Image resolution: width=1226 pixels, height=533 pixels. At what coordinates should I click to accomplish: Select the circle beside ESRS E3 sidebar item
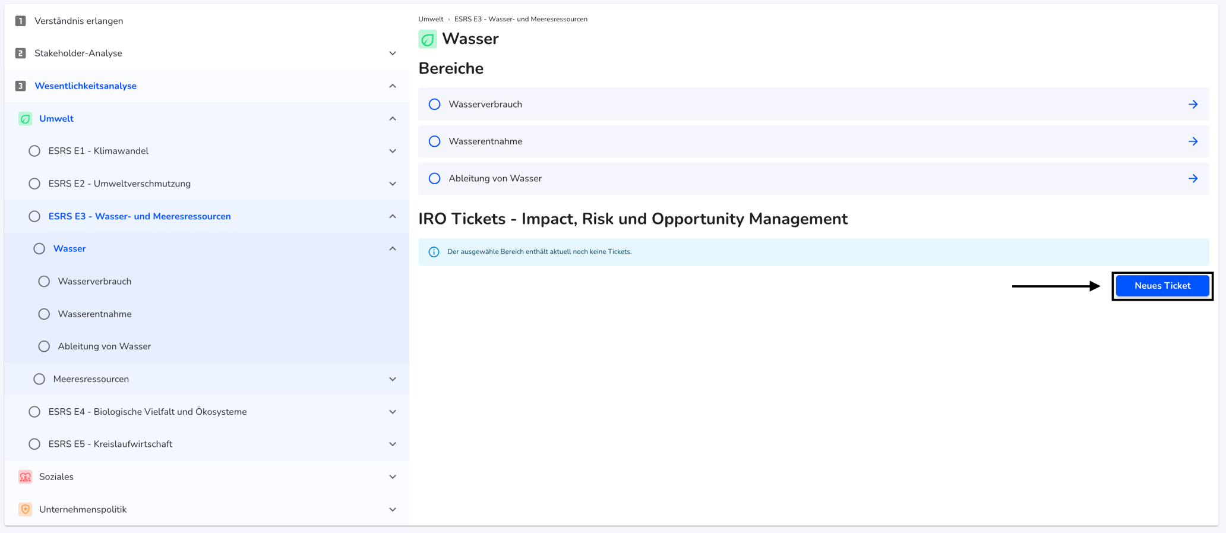(34, 216)
